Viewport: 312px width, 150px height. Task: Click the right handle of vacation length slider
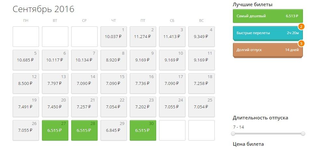(x=303, y=133)
